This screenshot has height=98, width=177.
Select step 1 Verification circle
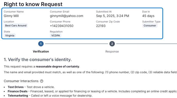point(41,44)
